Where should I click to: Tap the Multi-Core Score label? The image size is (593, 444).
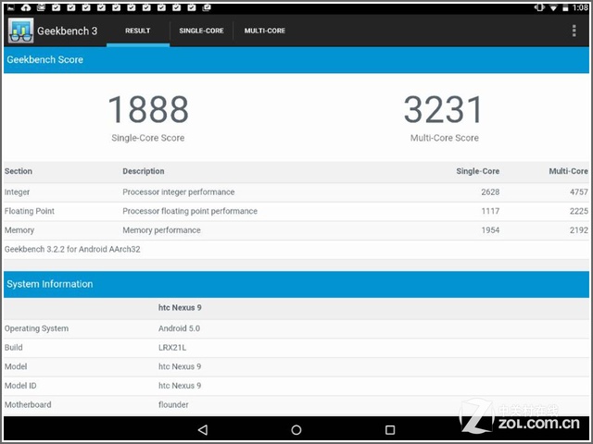[445, 138]
